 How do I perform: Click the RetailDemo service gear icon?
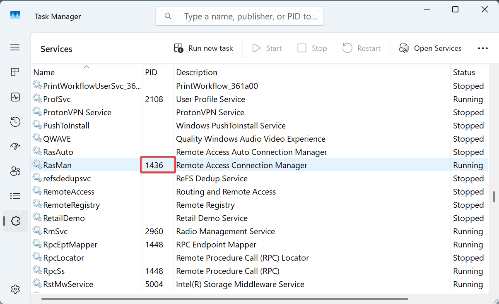click(37, 218)
